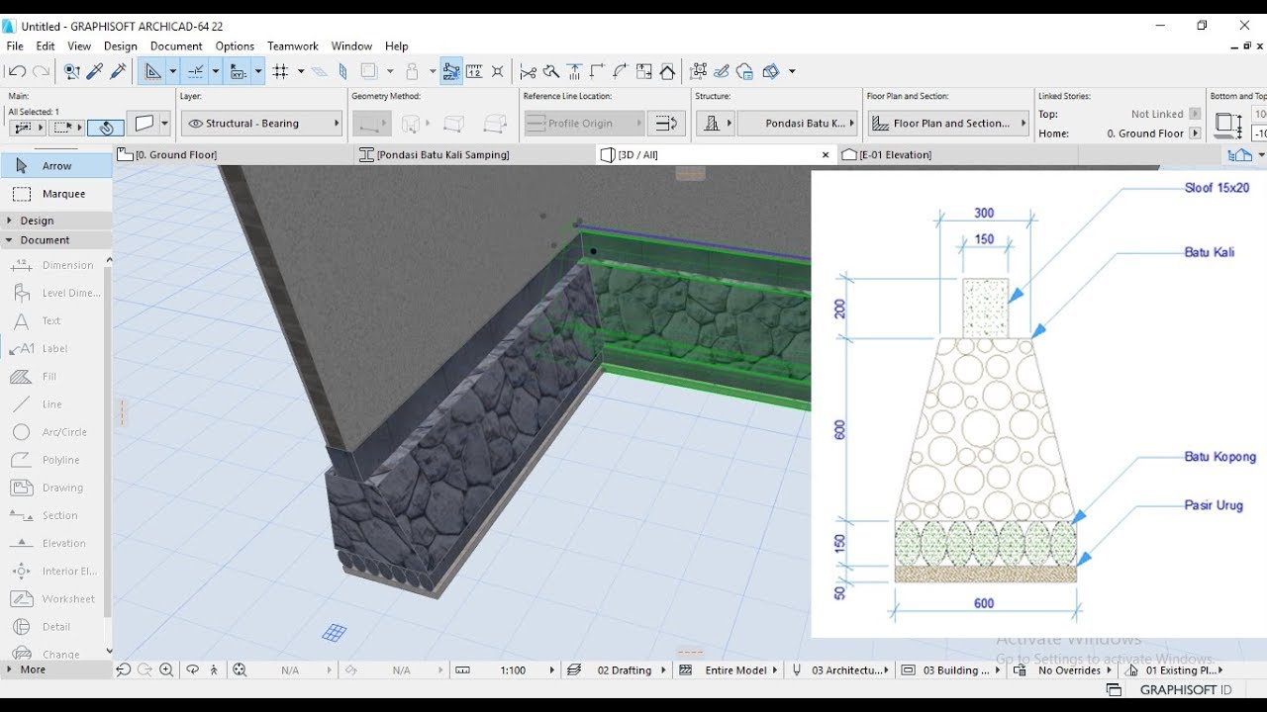Click the Find and Select icon
The width and height of the screenshot is (1267, 712).
tap(71, 71)
